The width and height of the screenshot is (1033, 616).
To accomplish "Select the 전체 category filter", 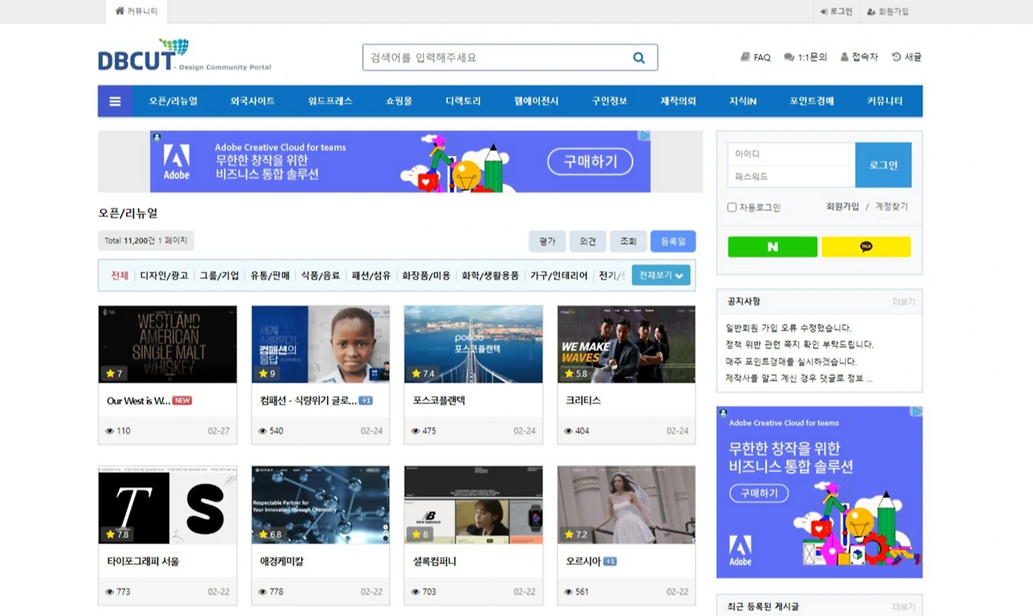I will click(x=119, y=275).
